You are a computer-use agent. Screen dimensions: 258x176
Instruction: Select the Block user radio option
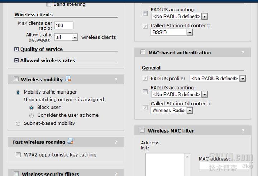click(x=32, y=108)
